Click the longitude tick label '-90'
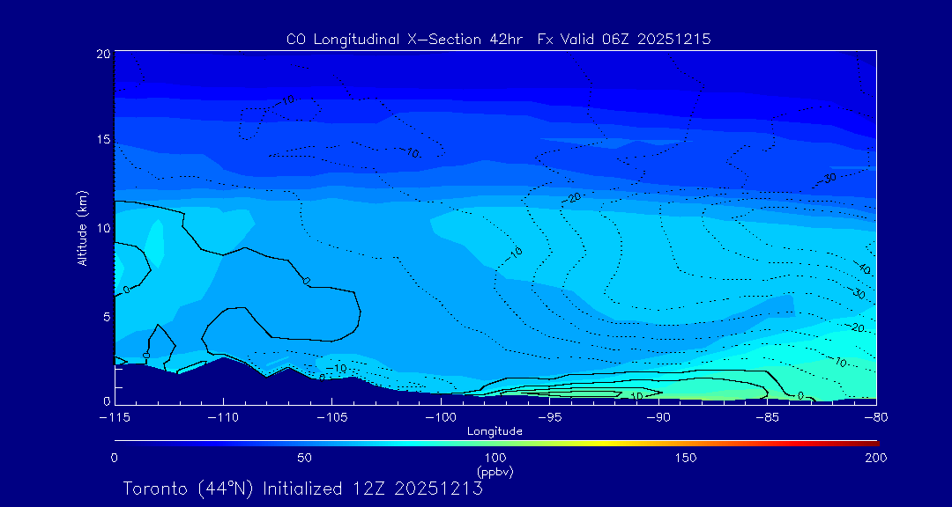The height and width of the screenshot is (507, 952). (x=658, y=418)
